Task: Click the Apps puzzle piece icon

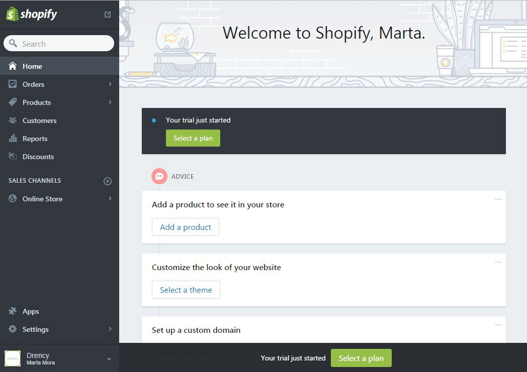Action: click(x=13, y=311)
